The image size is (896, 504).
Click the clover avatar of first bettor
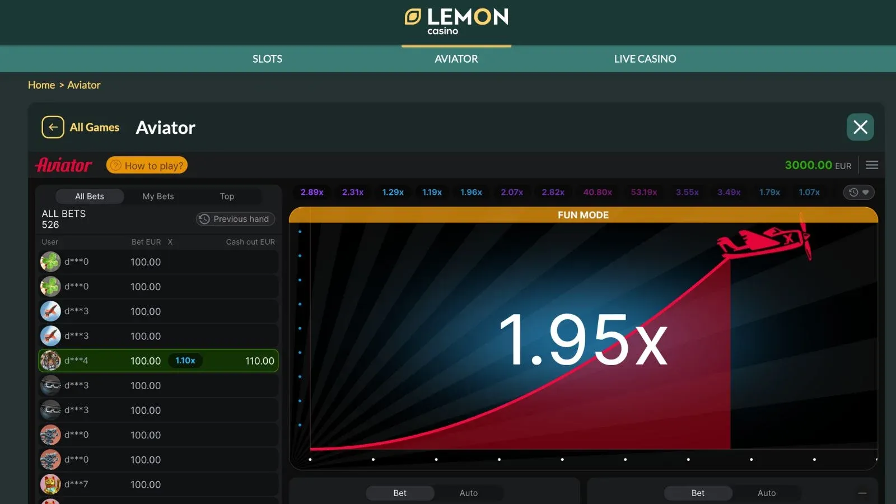50,262
